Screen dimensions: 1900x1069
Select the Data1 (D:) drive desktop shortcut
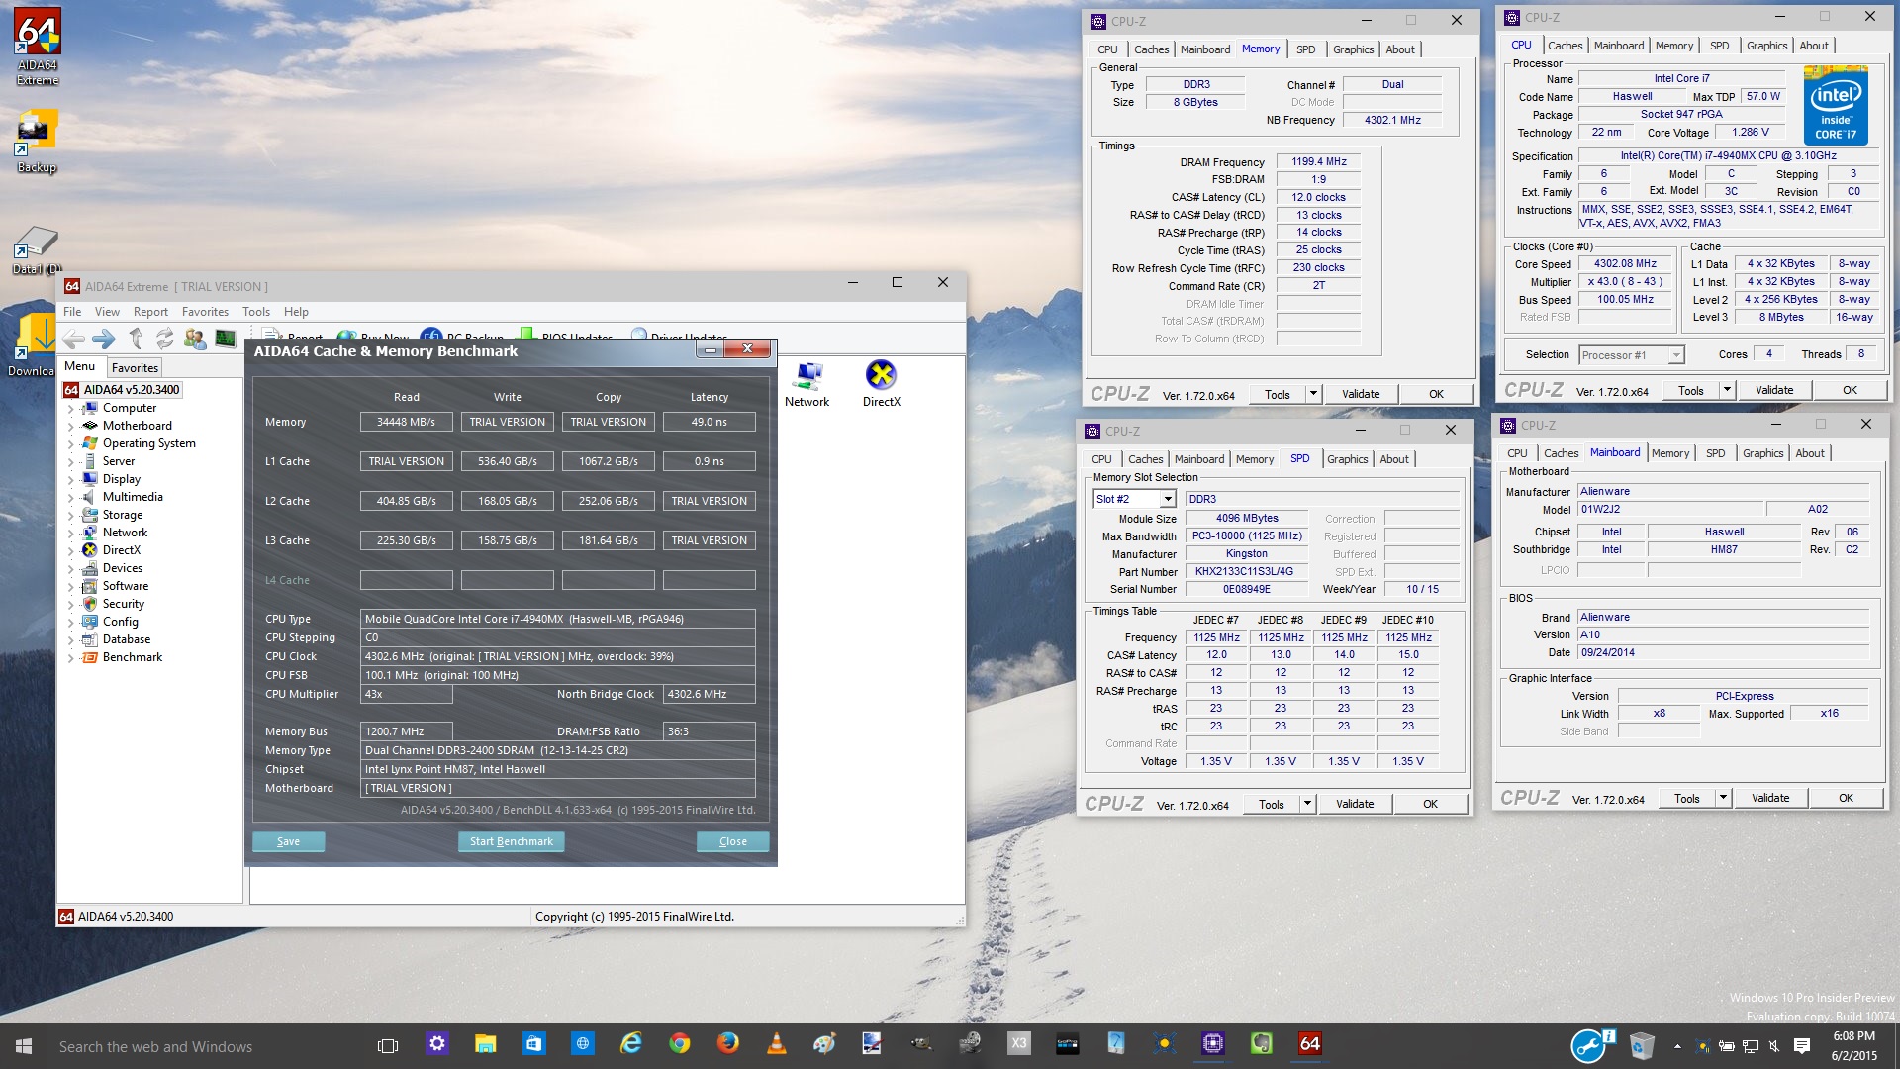point(38,249)
